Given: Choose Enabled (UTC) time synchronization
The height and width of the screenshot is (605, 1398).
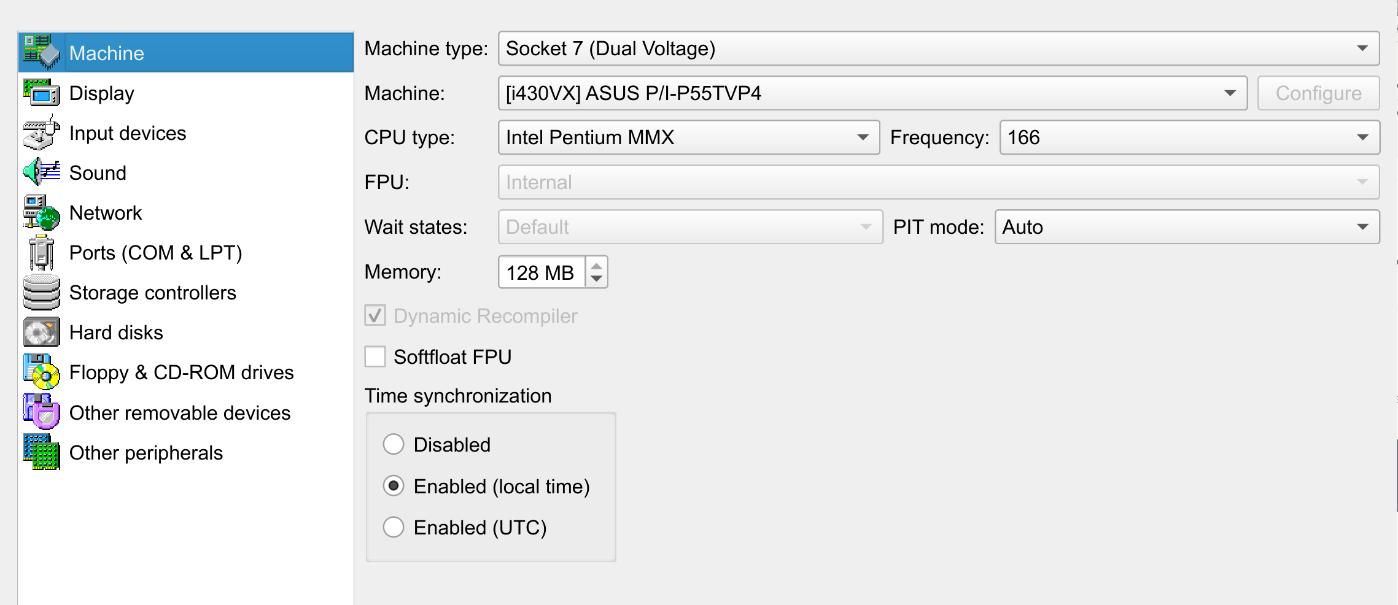Looking at the screenshot, I should click(x=394, y=527).
